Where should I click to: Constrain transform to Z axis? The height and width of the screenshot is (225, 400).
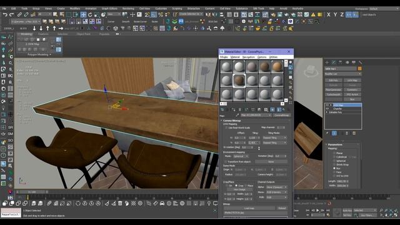342,15
